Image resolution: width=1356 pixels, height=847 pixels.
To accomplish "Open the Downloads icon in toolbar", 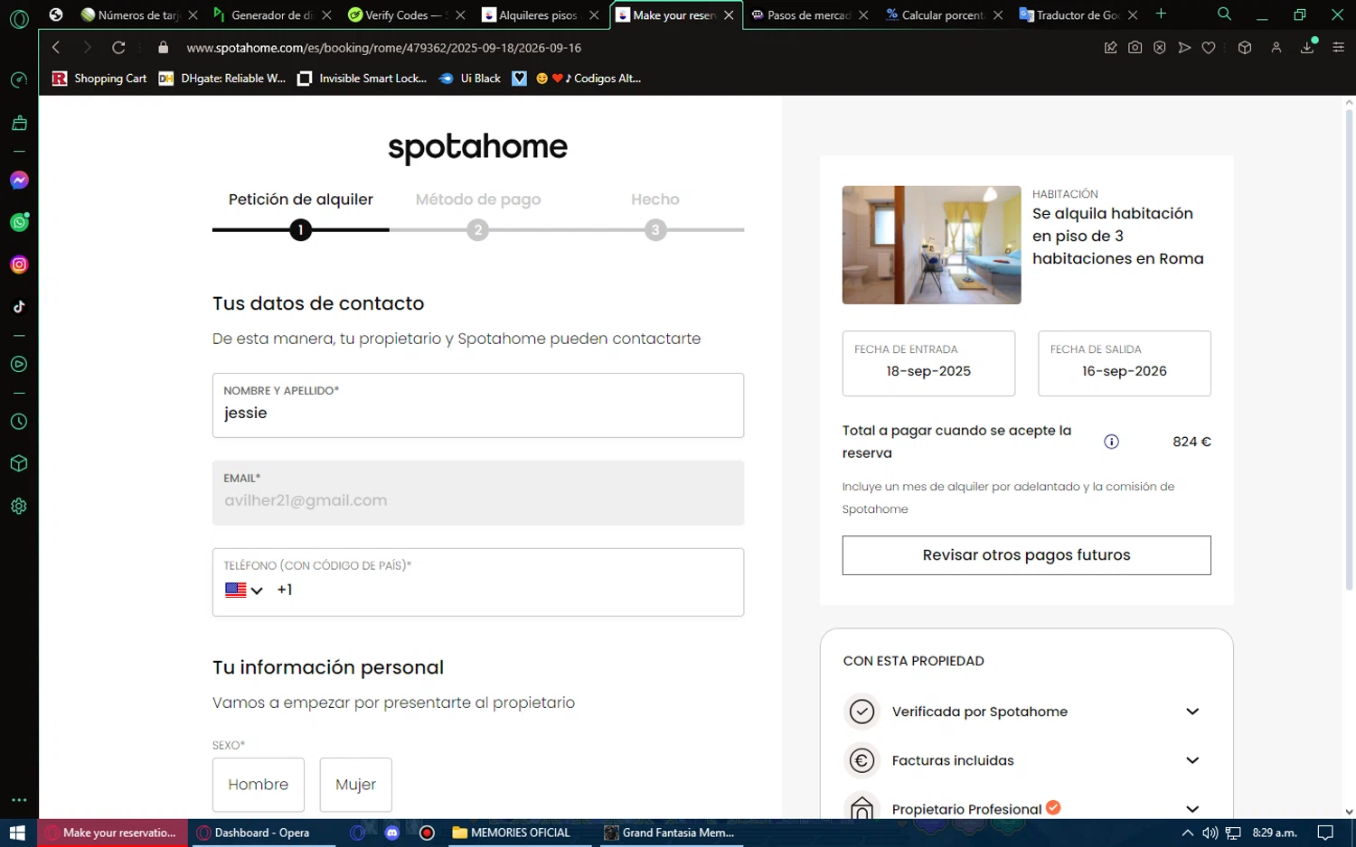I will click(1307, 48).
